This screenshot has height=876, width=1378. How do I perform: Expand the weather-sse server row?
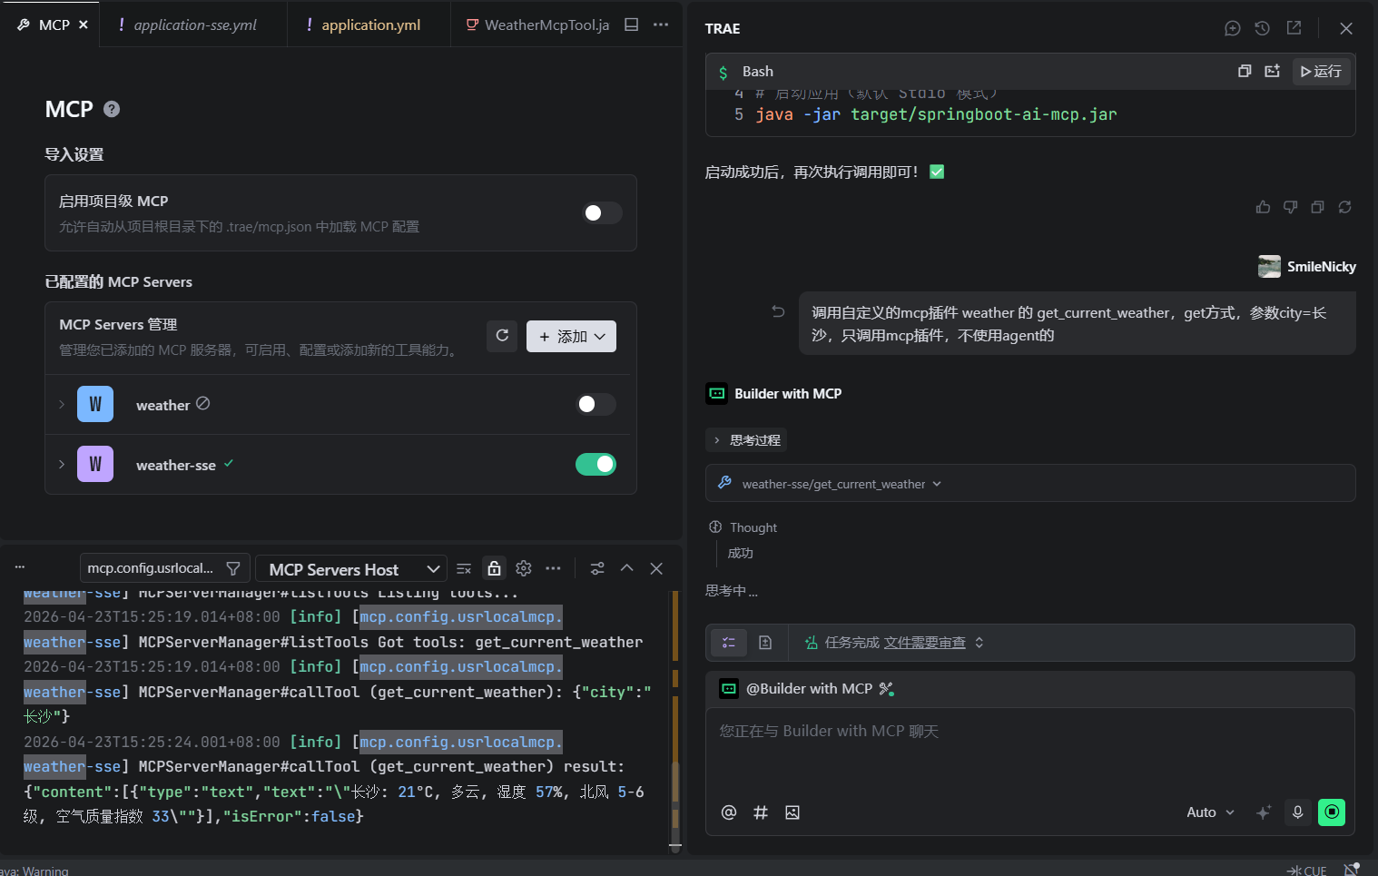click(x=62, y=464)
